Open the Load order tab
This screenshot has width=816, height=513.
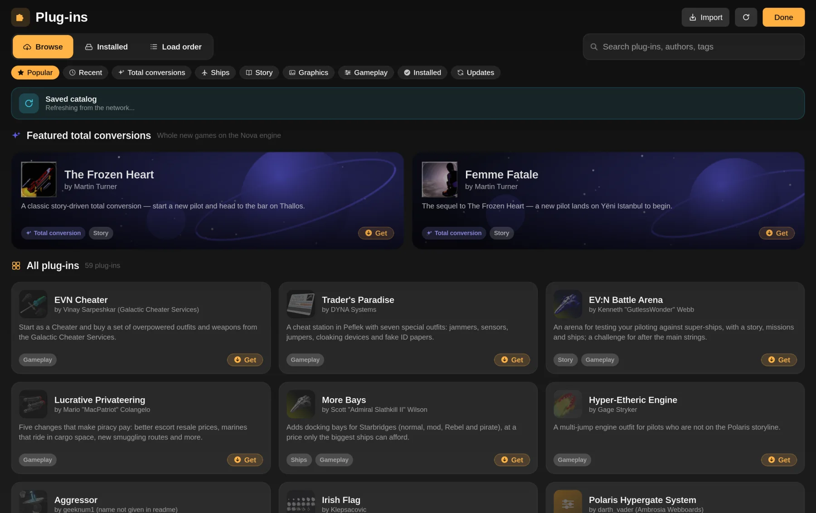176,47
